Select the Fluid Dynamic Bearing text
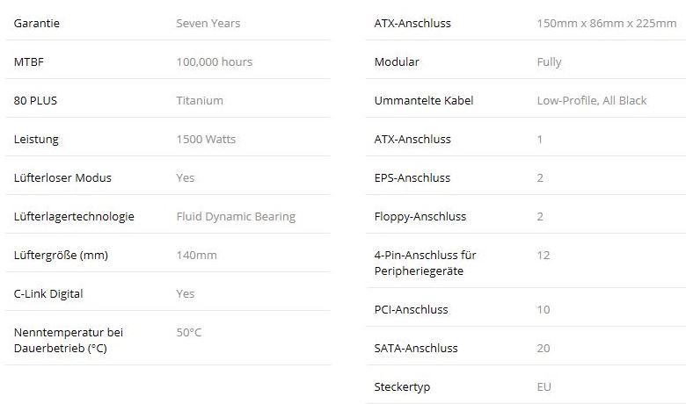Image resolution: width=686 pixels, height=404 pixels. point(236,217)
